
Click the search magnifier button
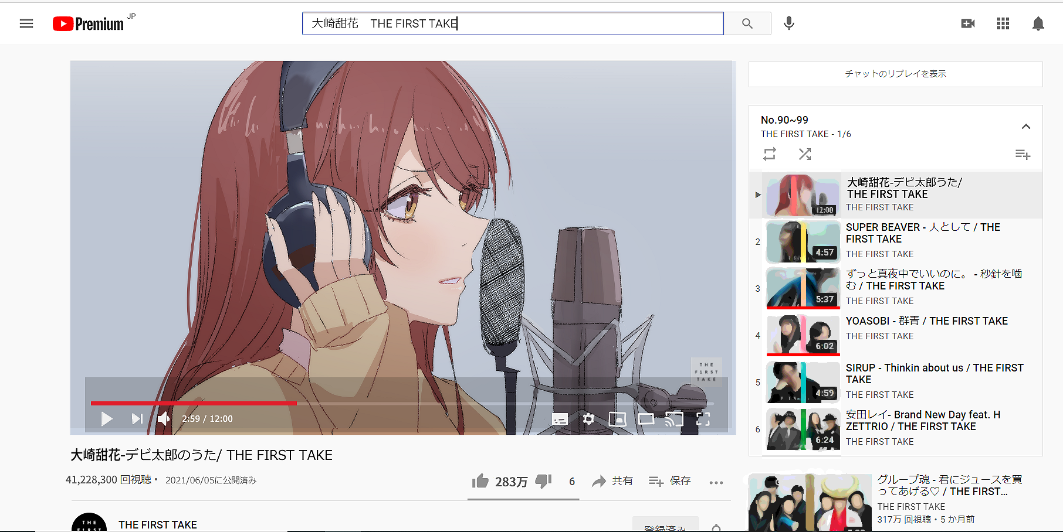tap(747, 23)
